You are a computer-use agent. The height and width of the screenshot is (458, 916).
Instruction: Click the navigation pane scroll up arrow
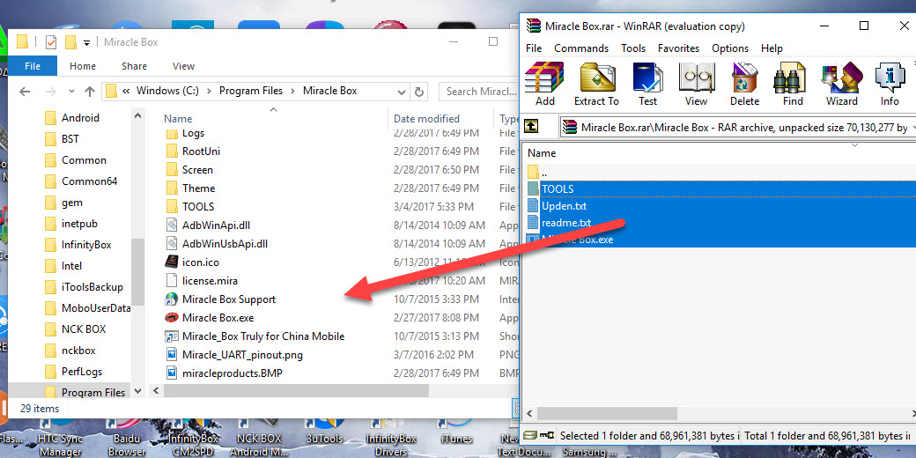(x=138, y=115)
